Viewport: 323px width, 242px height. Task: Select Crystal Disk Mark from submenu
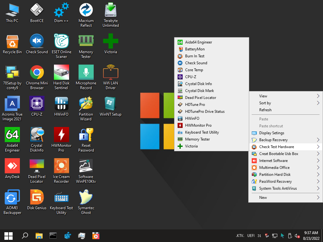click(x=199, y=91)
